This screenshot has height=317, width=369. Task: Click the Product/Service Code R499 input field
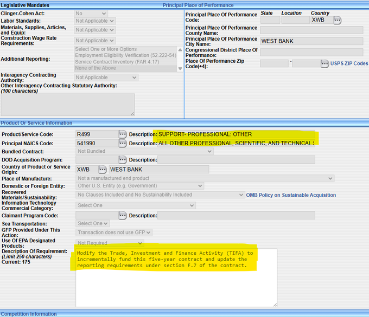[x=96, y=134]
